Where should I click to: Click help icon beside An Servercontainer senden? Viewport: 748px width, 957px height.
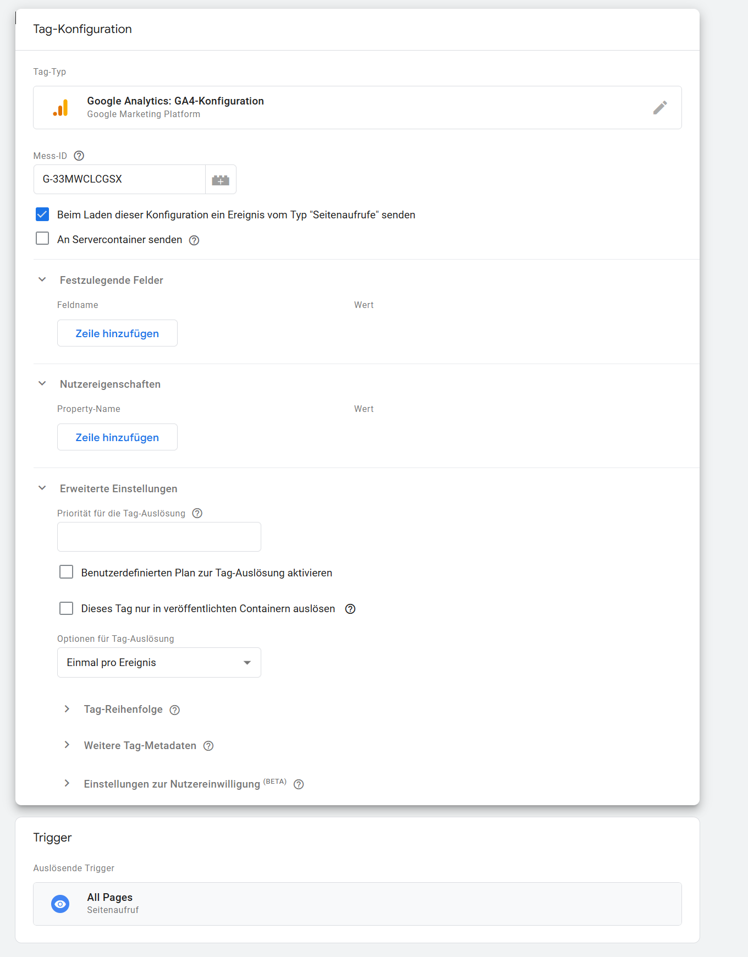tap(194, 240)
